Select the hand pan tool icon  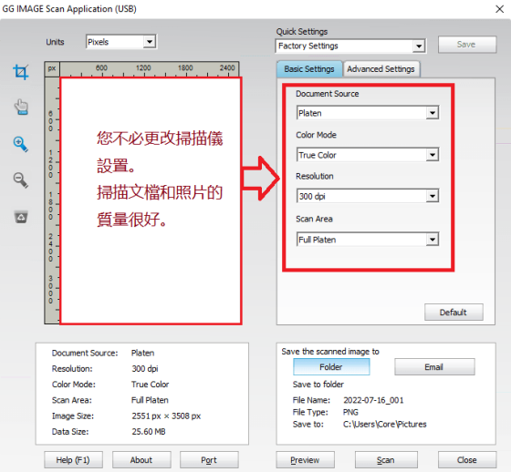(x=22, y=108)
